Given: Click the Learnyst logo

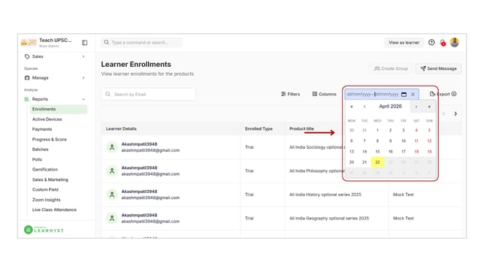Looking at the screenshot, I should [x=44, y=230].
